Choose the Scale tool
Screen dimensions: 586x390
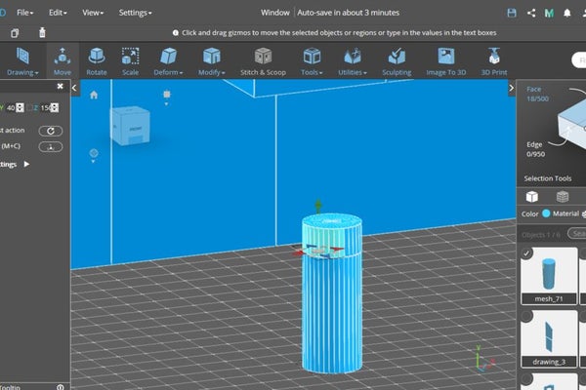point(130,60)
